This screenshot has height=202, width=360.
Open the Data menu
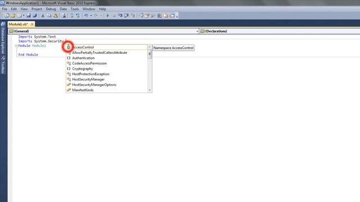click(63, 9)
